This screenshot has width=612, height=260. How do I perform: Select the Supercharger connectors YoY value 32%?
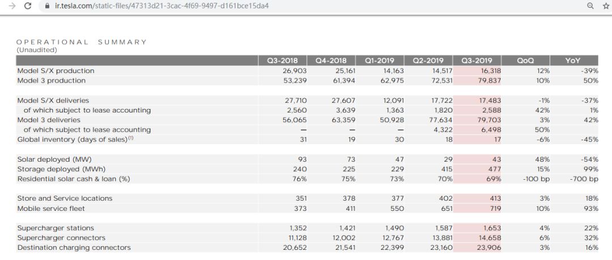[591, 238]
